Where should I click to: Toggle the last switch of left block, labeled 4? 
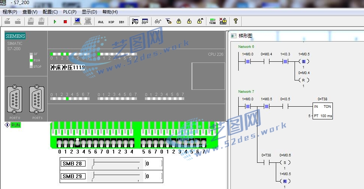point(132,143)
